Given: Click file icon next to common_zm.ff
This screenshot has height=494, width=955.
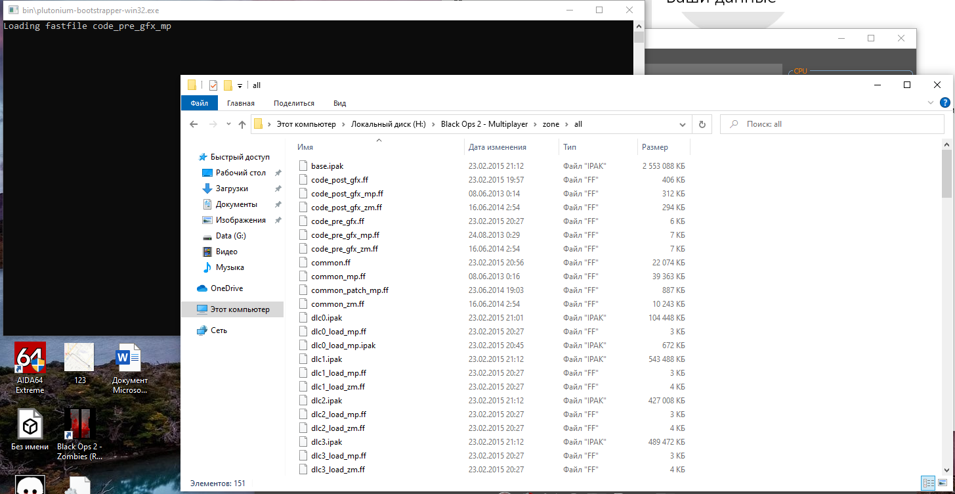Looking at the screenshot, I should point(303,304).
